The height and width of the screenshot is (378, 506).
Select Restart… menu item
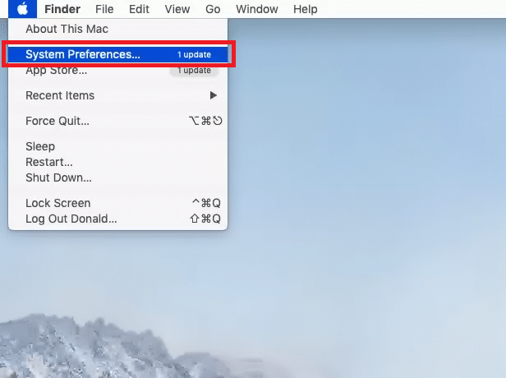point(117,162)
